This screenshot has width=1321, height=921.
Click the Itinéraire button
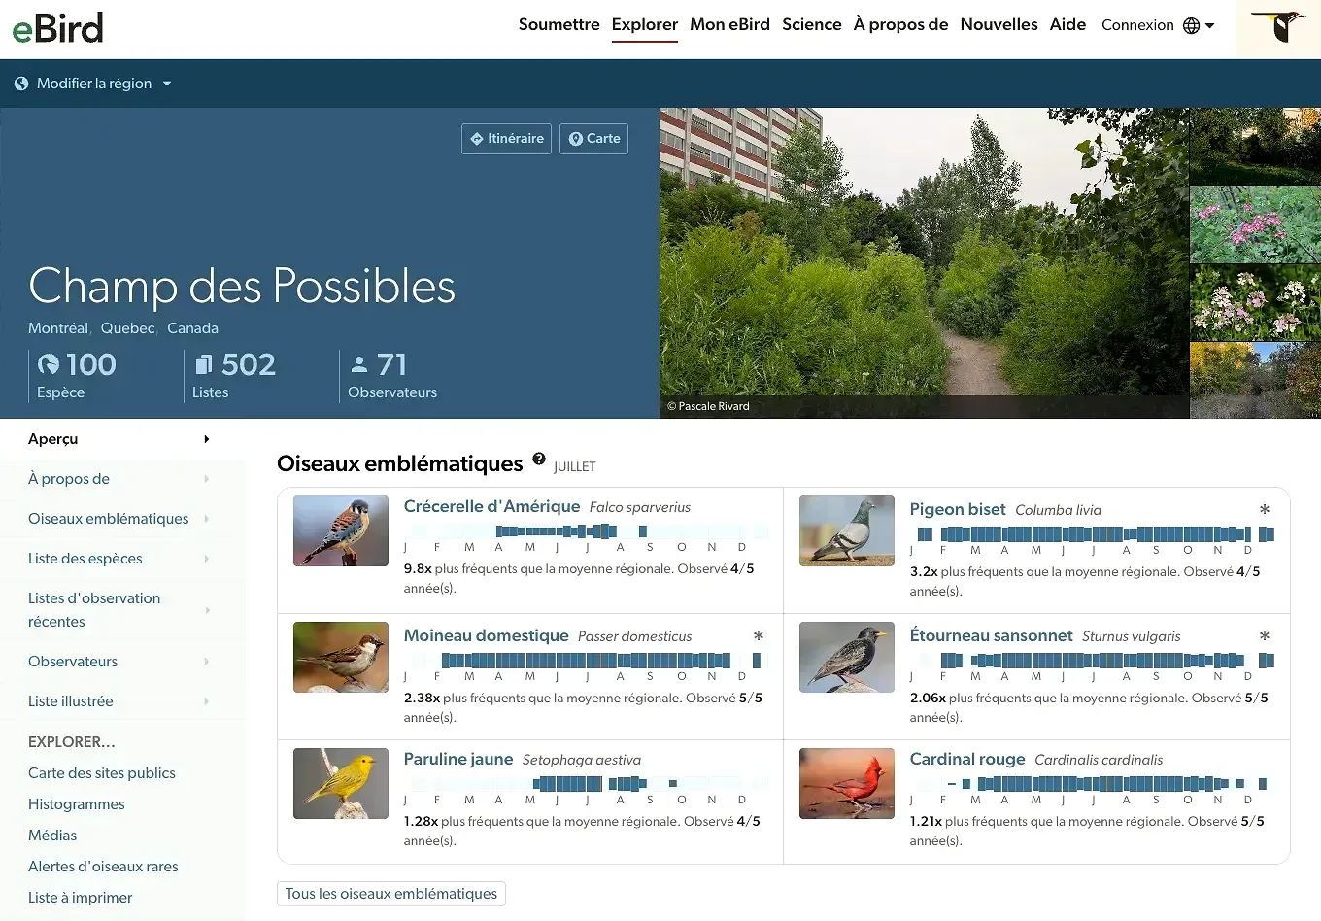pos(506,139)
